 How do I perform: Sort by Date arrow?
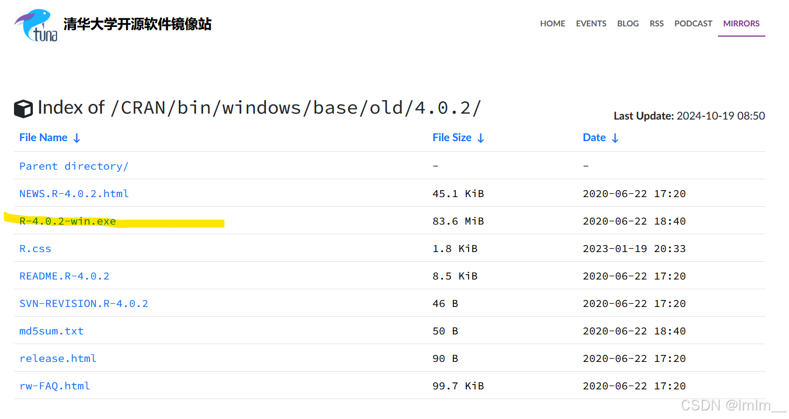coord(615,138)
